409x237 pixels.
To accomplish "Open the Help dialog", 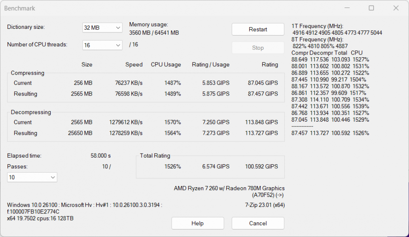I will 197,223.
